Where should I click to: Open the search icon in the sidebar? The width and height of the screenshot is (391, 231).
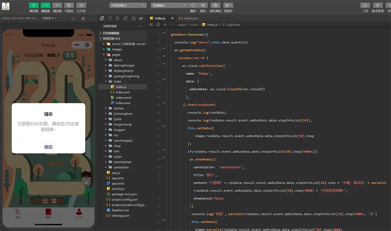tap(110, 19)
